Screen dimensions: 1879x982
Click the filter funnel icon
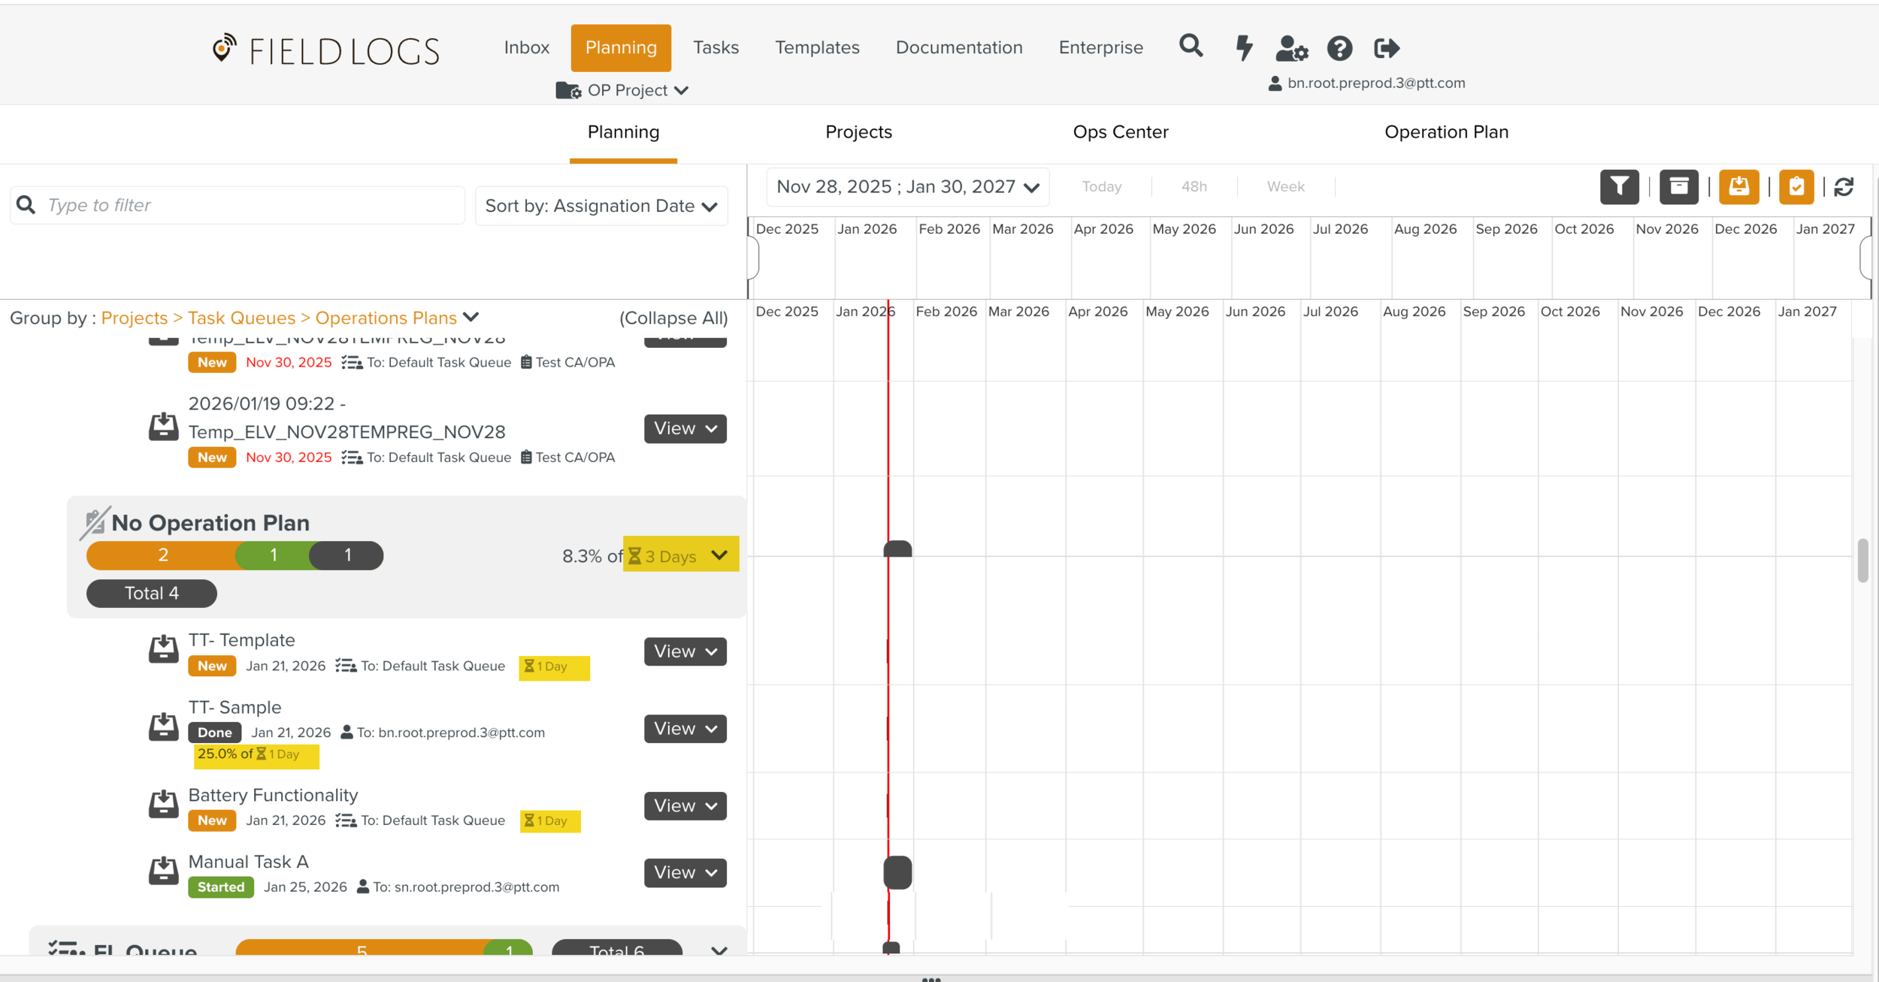tap(1619, 186)
